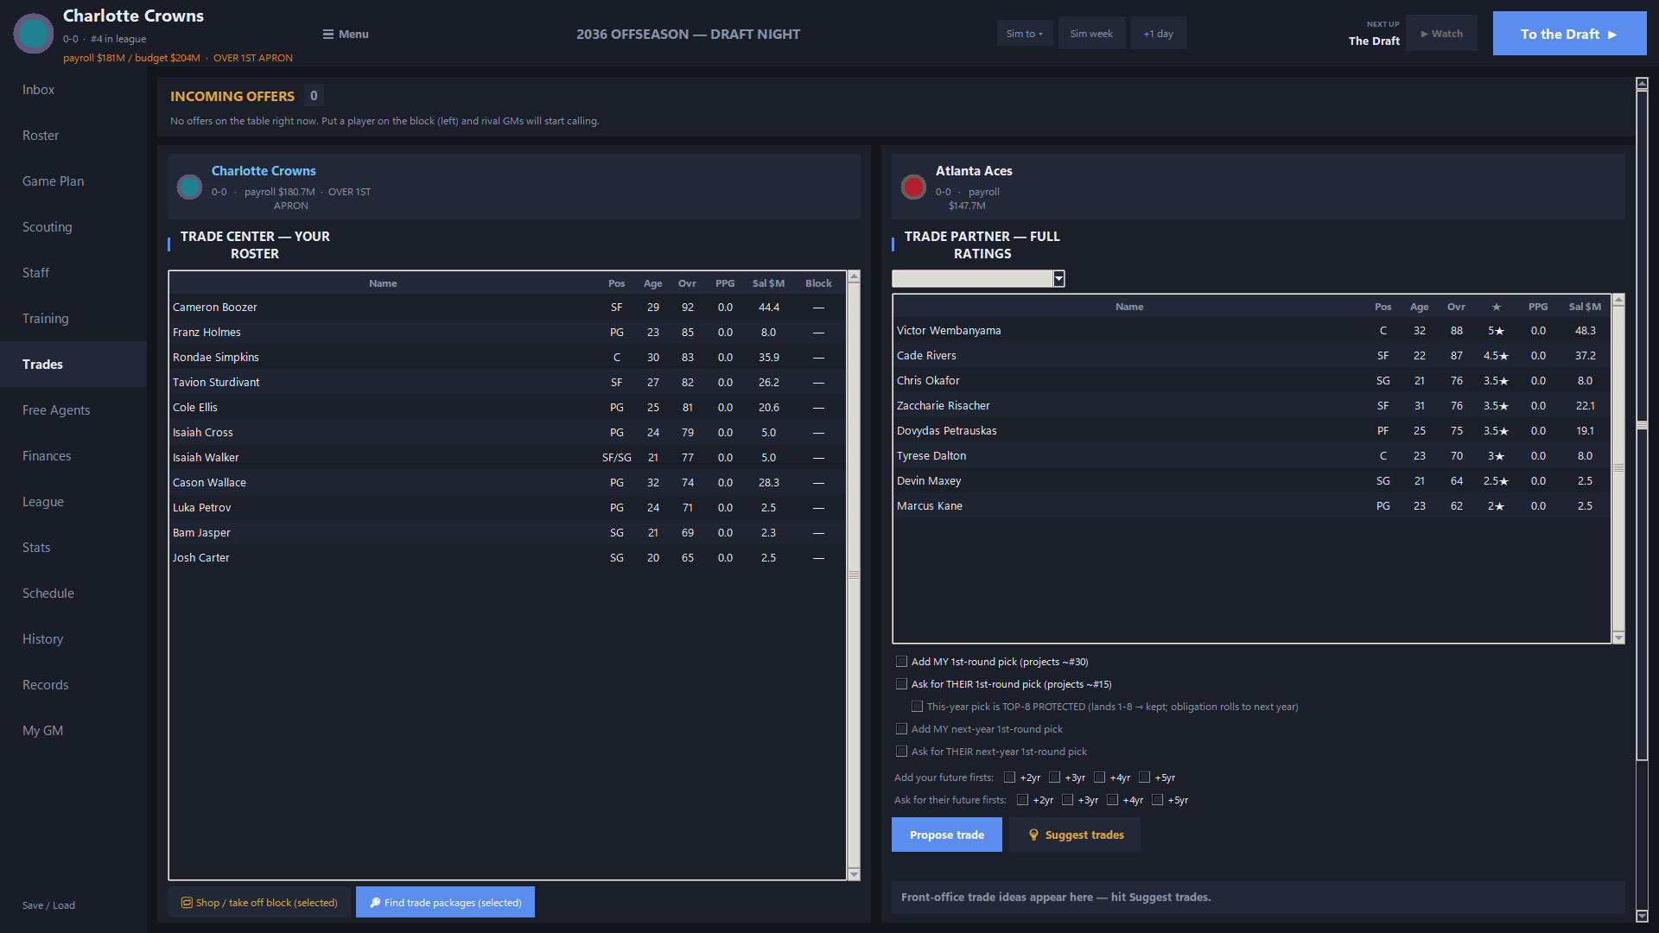
Task: Check Add MY next-year 1st-round pick
Action: (x=901, y=729)
